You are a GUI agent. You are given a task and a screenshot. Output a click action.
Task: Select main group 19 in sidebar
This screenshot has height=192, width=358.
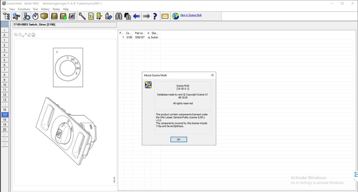pos(4,125)
